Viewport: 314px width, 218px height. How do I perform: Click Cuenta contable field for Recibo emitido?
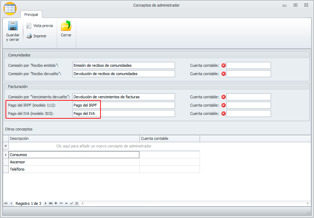click(248, 65)
